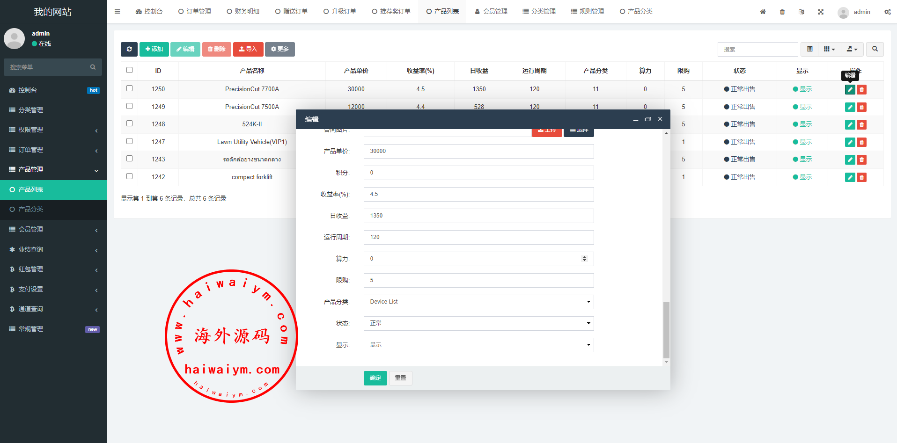Click the 日收益 input field
This screenshot has height=443, width=897.
(x=478, y=216)
